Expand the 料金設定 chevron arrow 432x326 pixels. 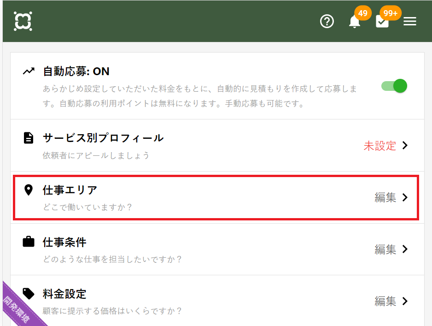tap(405, 301)
